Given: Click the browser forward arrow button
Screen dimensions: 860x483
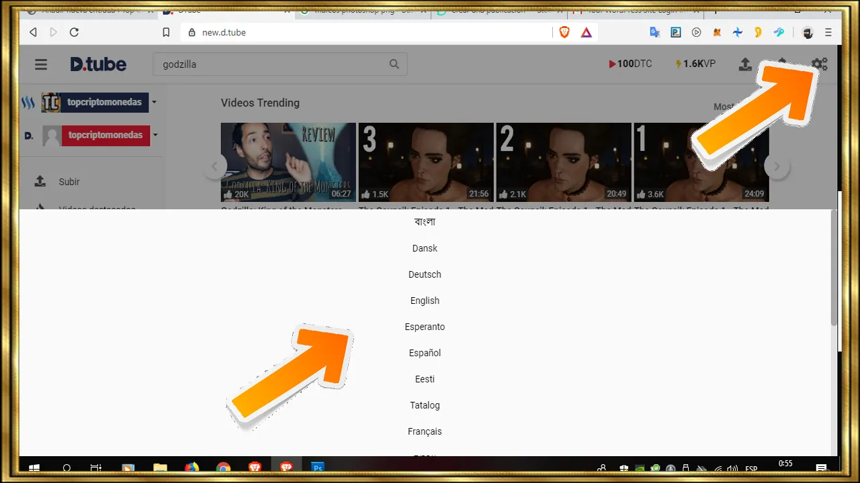Looking at the screenshot, I should click(53, 32).
